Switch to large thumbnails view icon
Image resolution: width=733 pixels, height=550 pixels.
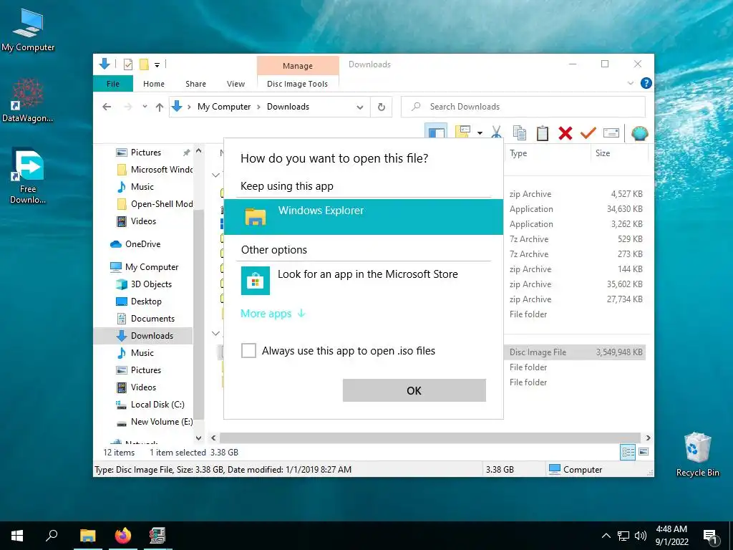click(644, 452)
